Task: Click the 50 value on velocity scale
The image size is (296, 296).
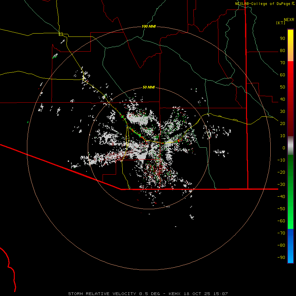Action: click(283, 87)
